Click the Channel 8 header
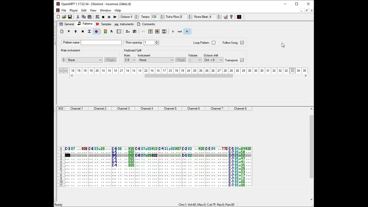Viewport: 368px width, 207px height. [x=240, y=109]
